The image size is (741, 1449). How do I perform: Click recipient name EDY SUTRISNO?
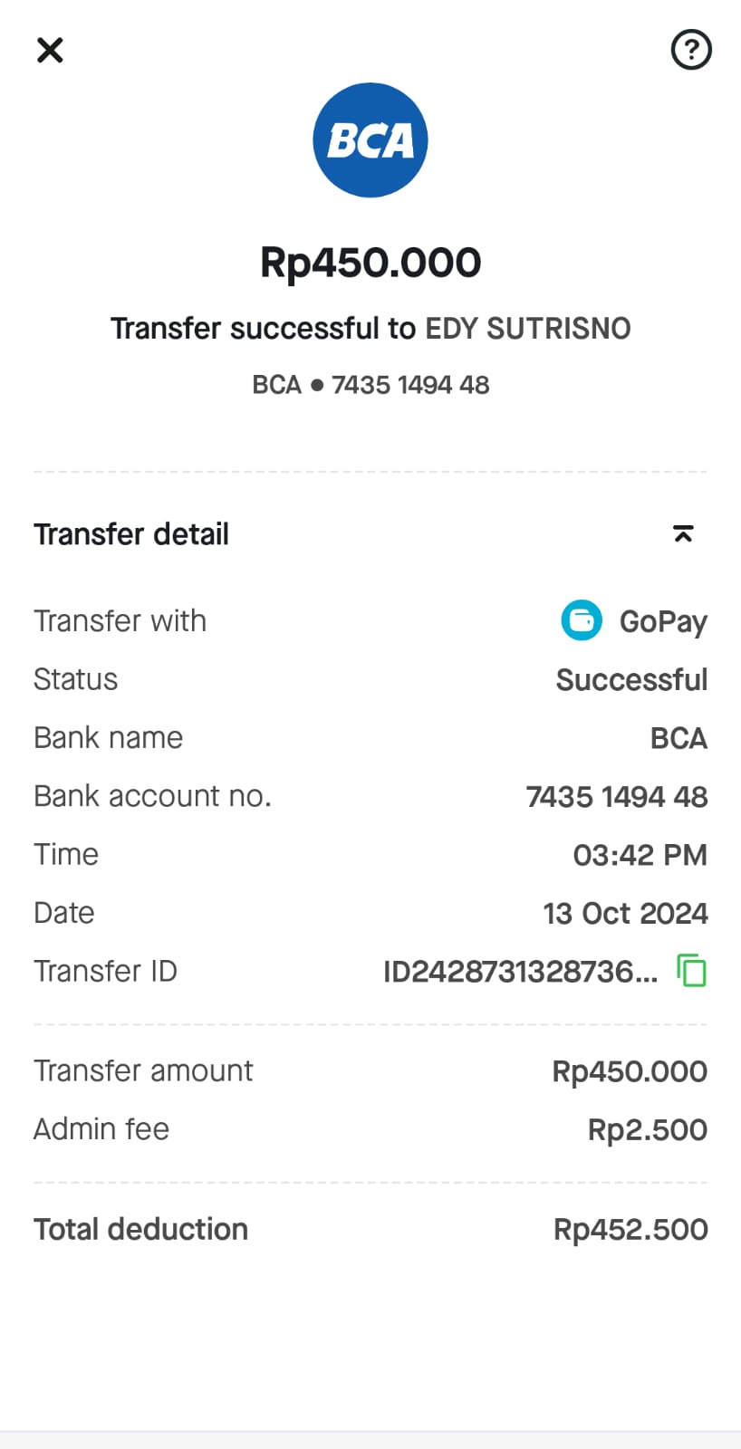tap(528, 329)
